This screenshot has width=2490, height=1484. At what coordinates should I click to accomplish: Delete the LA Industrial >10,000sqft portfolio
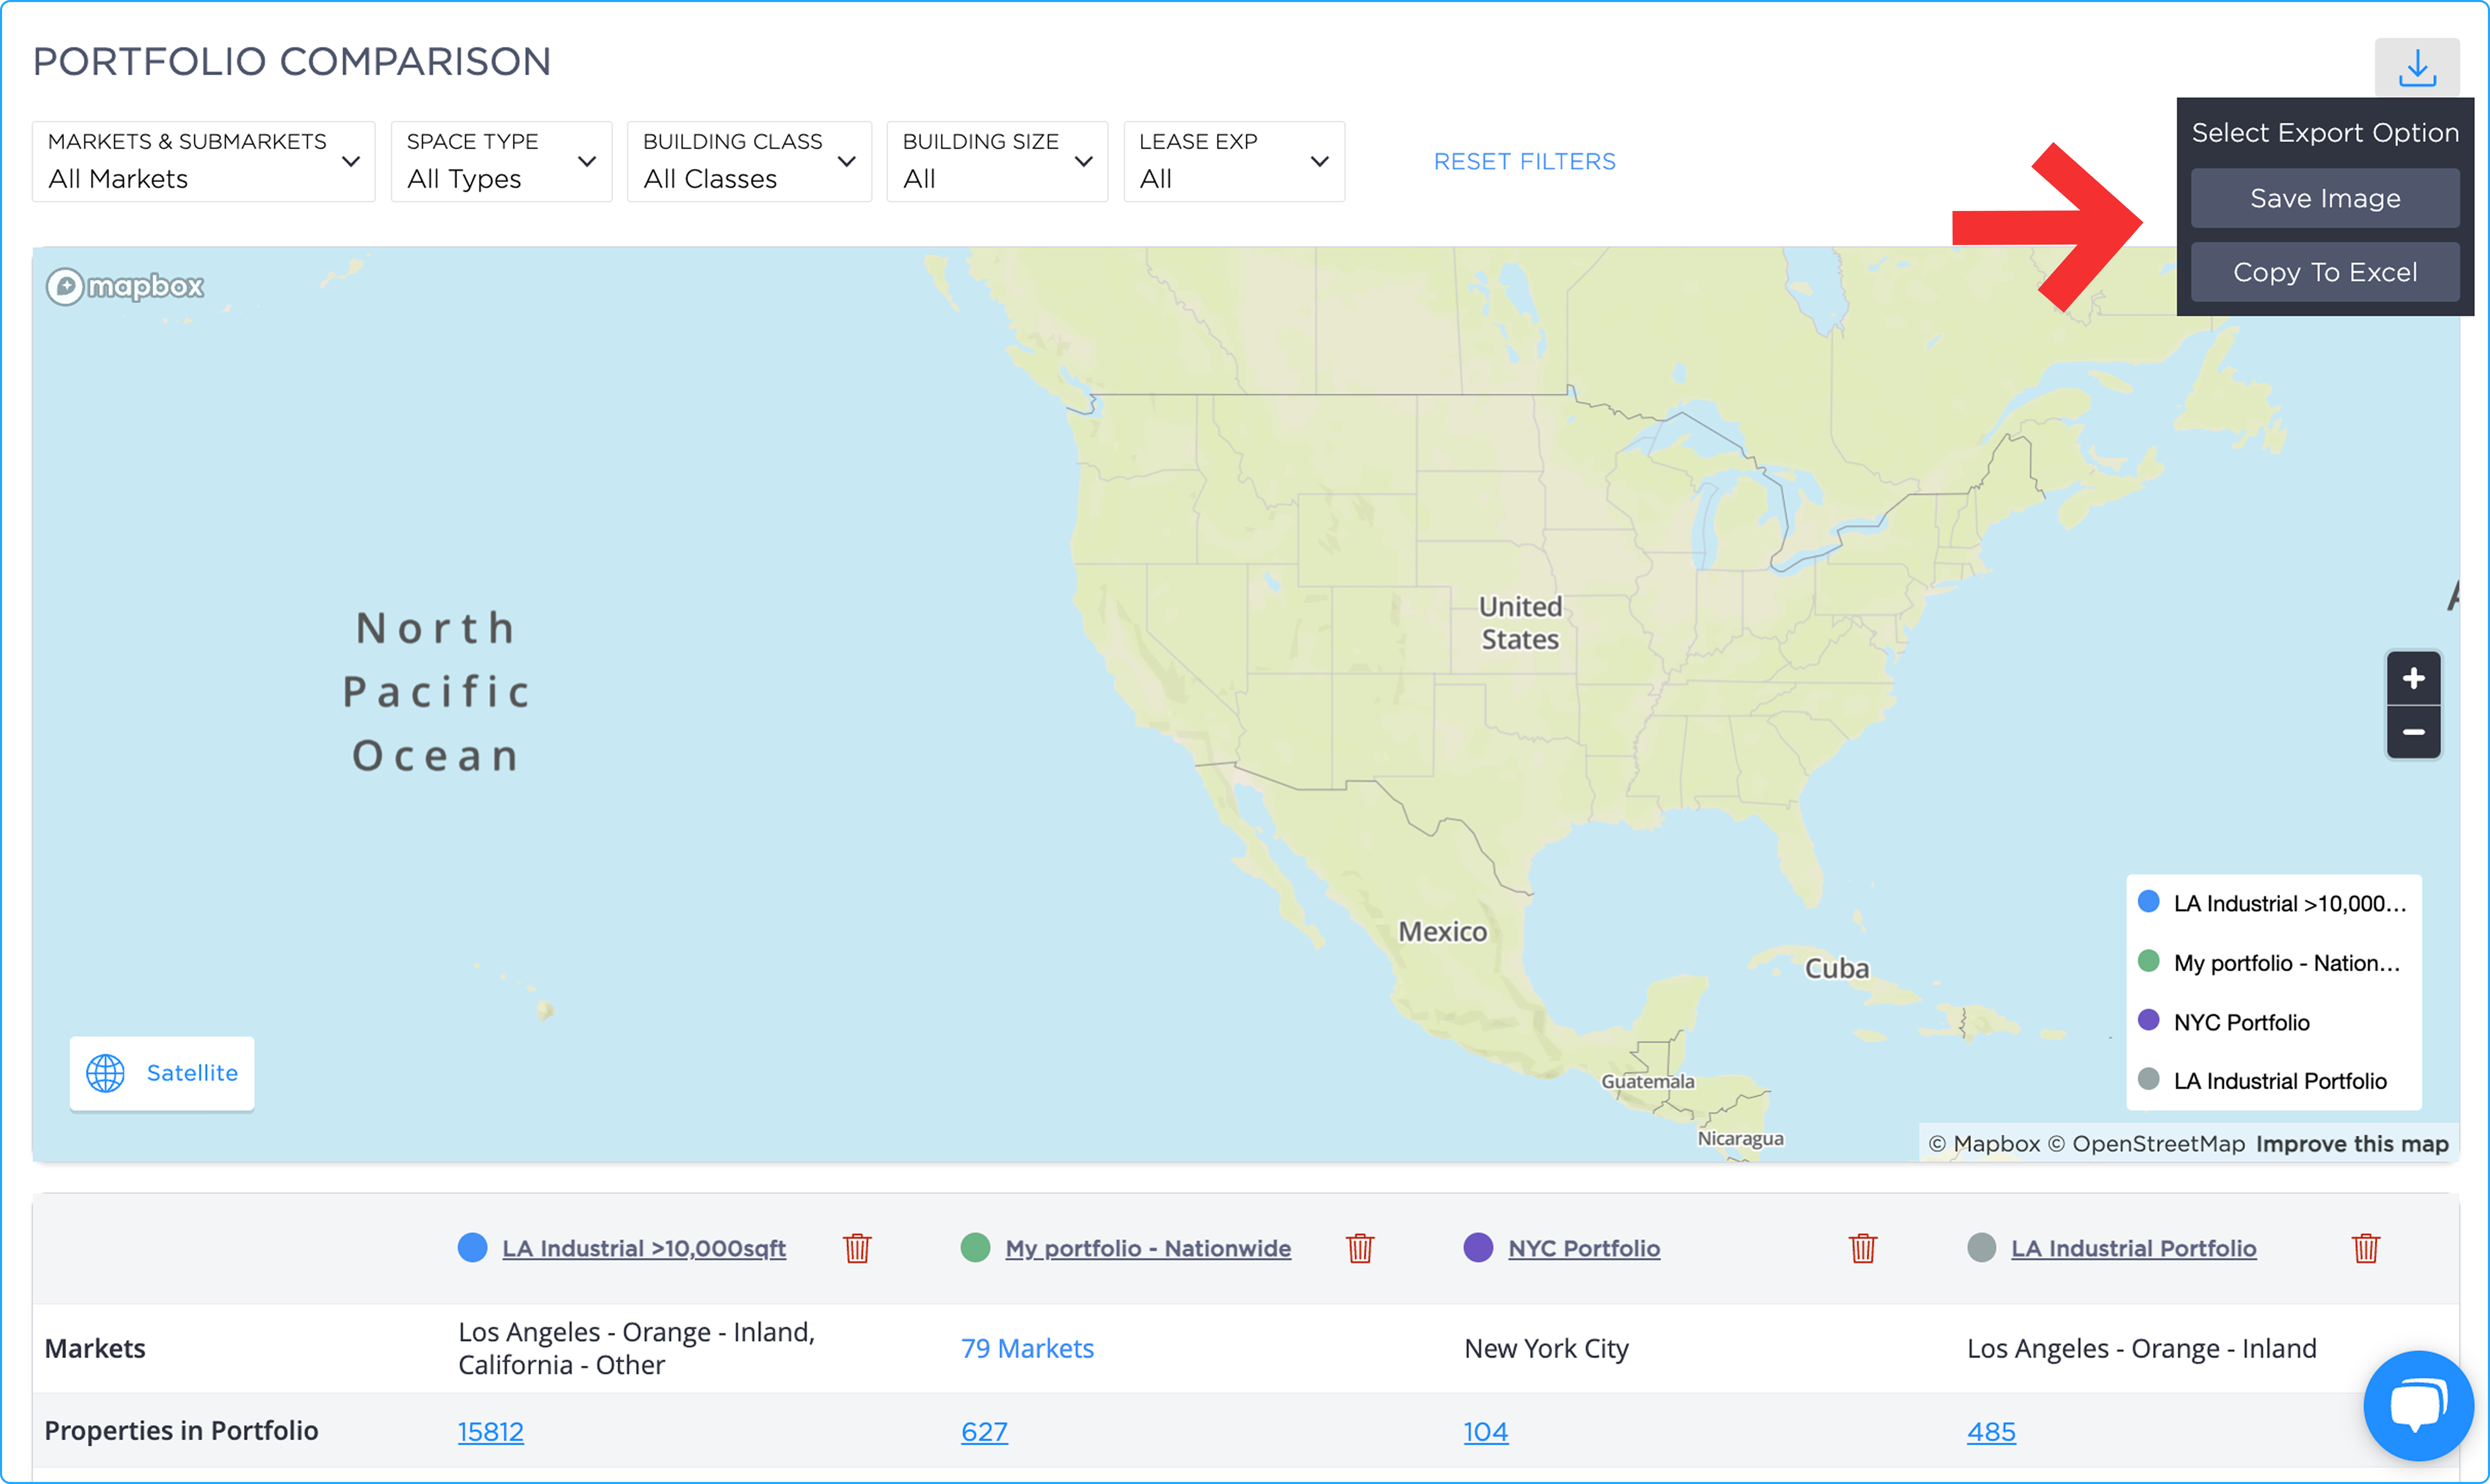(857, 1248)
